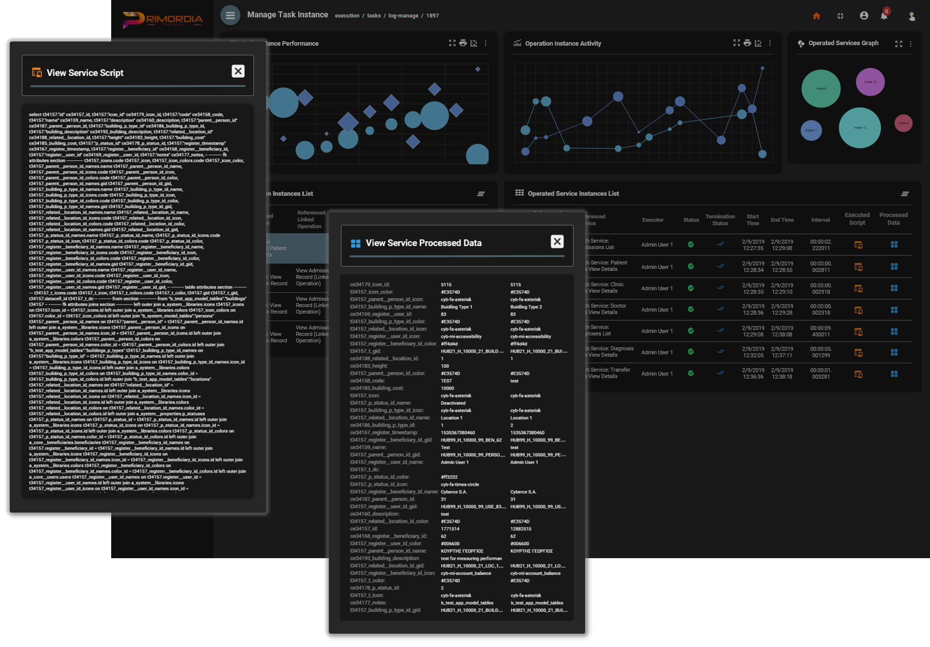View Processed Data for Clinic service row
This screenshot has width=930, height=647.
coord(894,288)
